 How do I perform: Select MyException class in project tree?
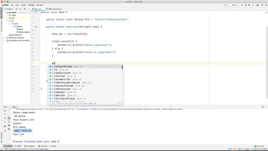(x=23, y=32)
